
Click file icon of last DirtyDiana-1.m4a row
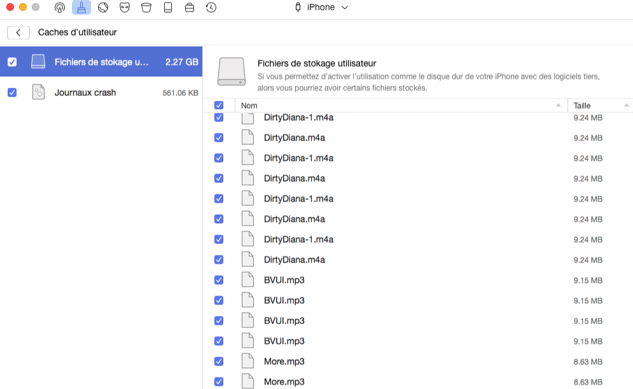pyautogui.click(x=247, y=239)
